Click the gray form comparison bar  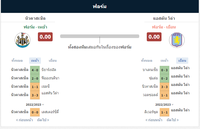(100, 36)
